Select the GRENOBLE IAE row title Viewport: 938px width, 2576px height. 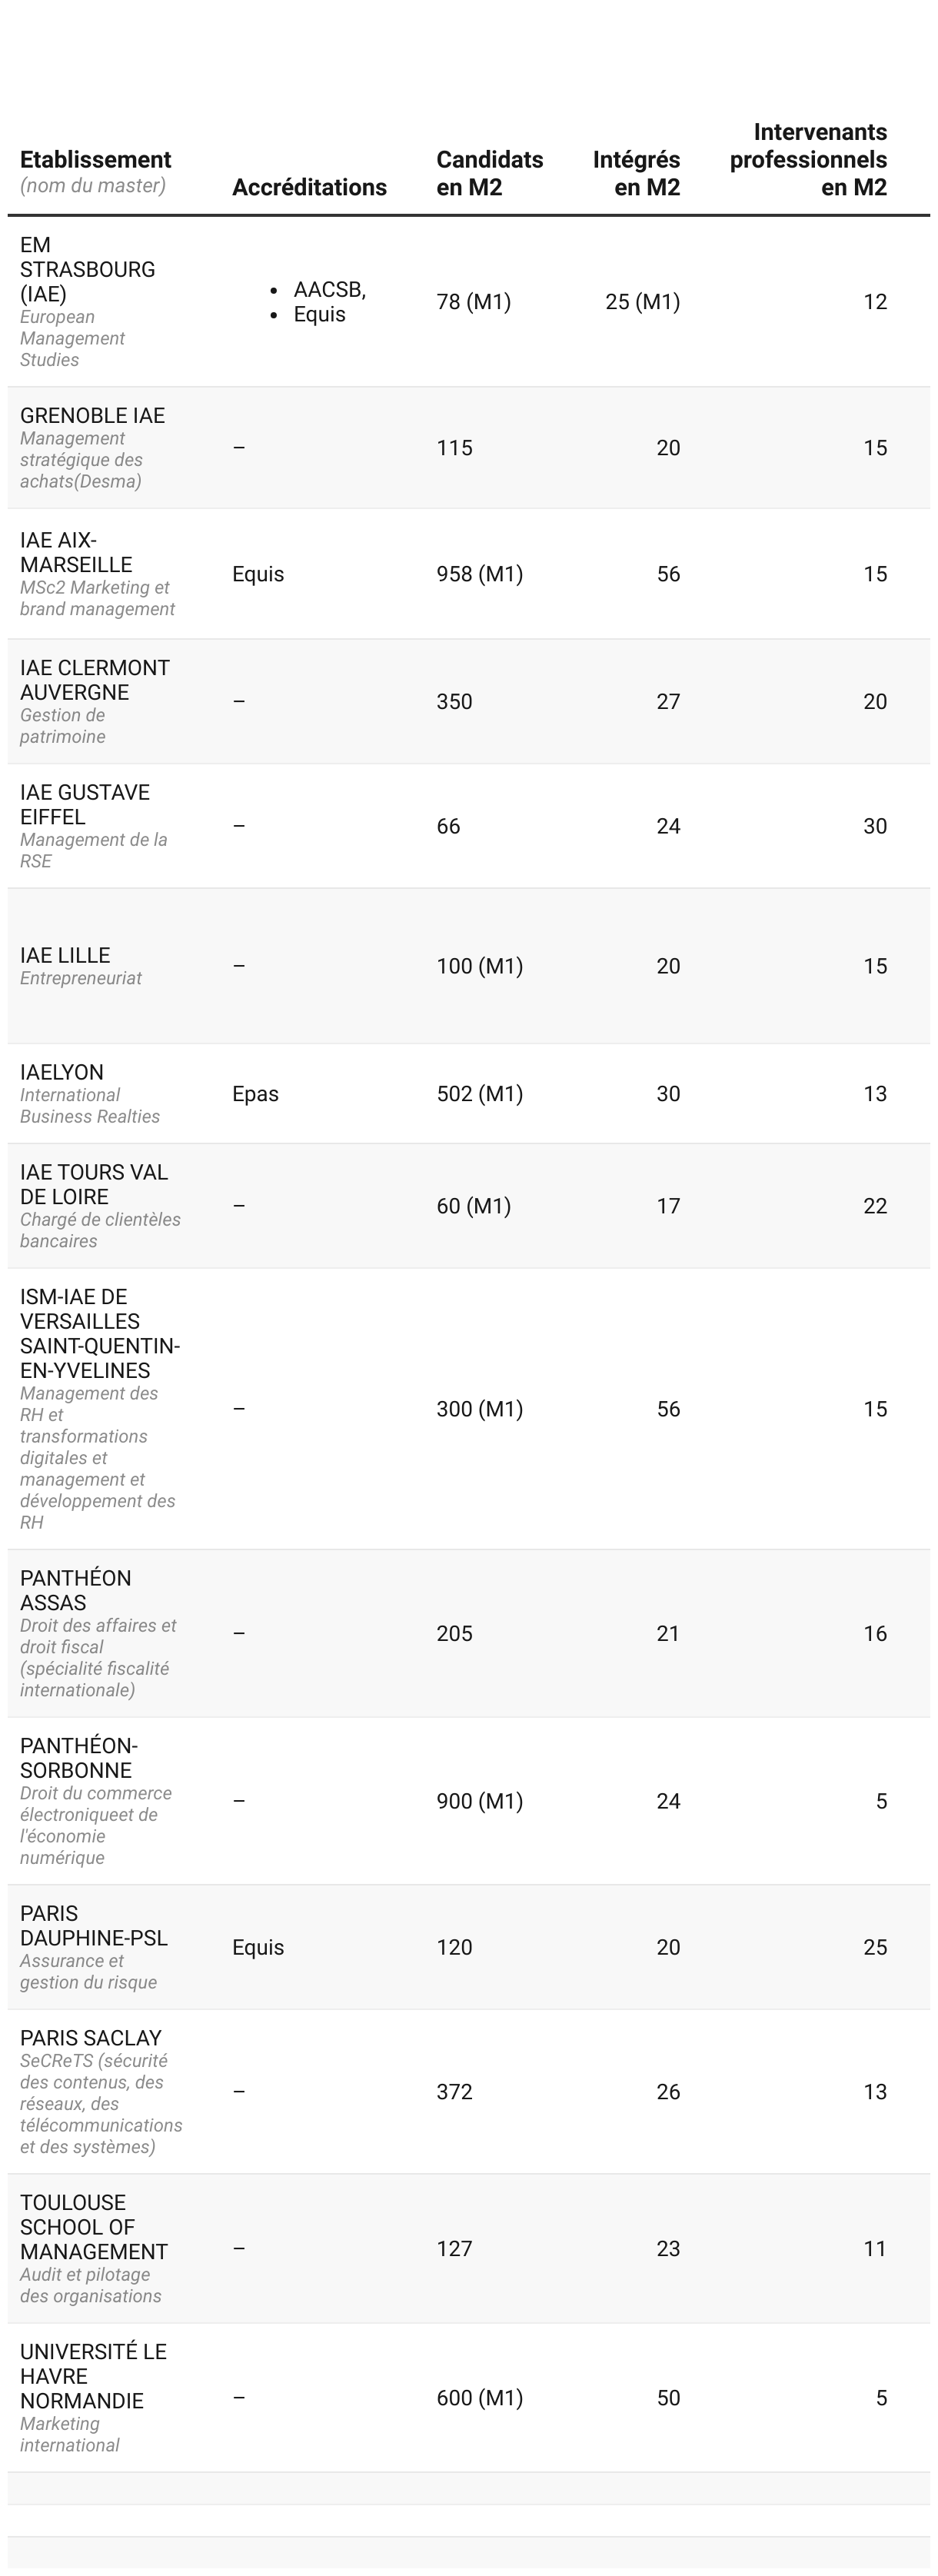pyautogui.click(x=92, y=416)
